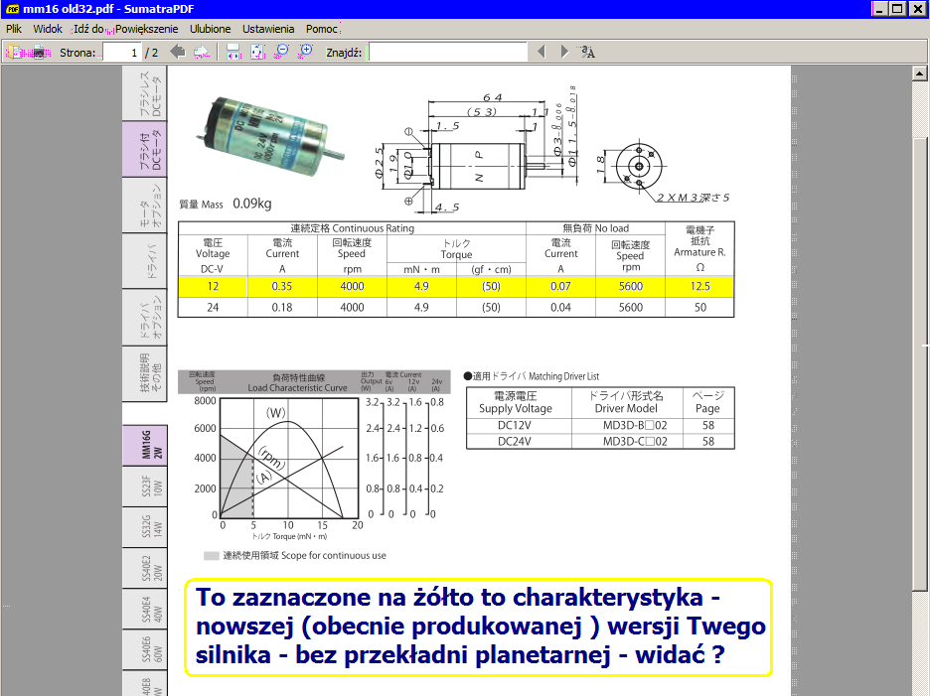This screenshot has width=930, height=696.
Task: Open the Pomoc menu
Action: (x=322, y=29)
